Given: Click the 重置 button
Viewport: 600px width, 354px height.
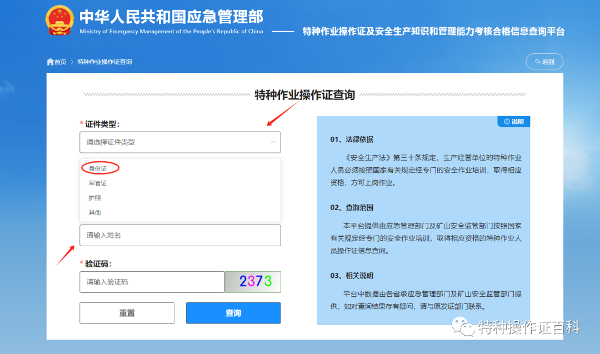Looking at the screenshot, I should point(127,313).
